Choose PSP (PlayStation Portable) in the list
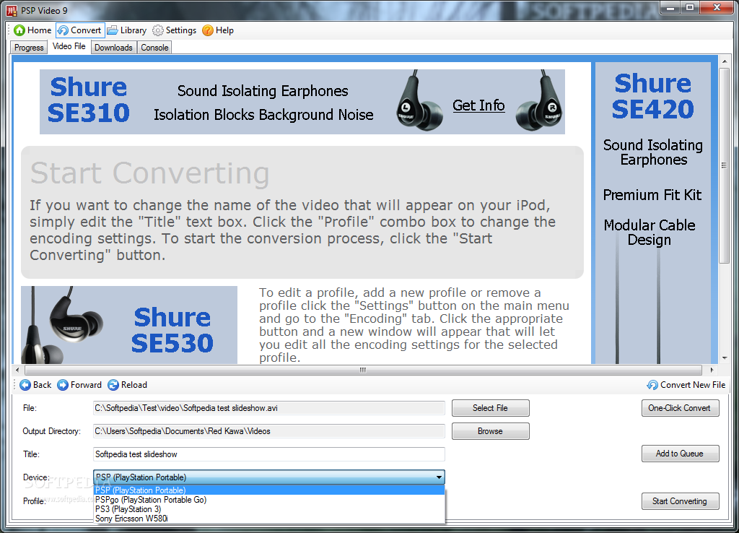 pyautogui.click(x=269, y=490)
